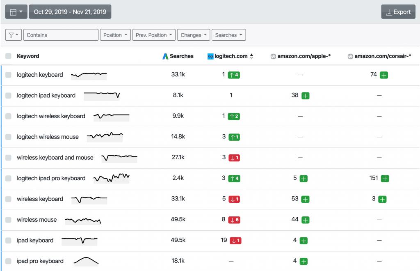This screenshot has height=271, width=420.
Task: Click green plus beside ipad pro keyboard position
Action: (x=304, y=261)
